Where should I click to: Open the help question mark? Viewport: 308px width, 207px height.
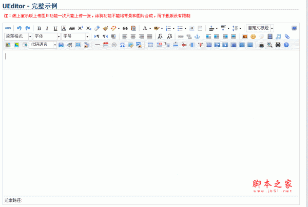(x=286, y=45)
